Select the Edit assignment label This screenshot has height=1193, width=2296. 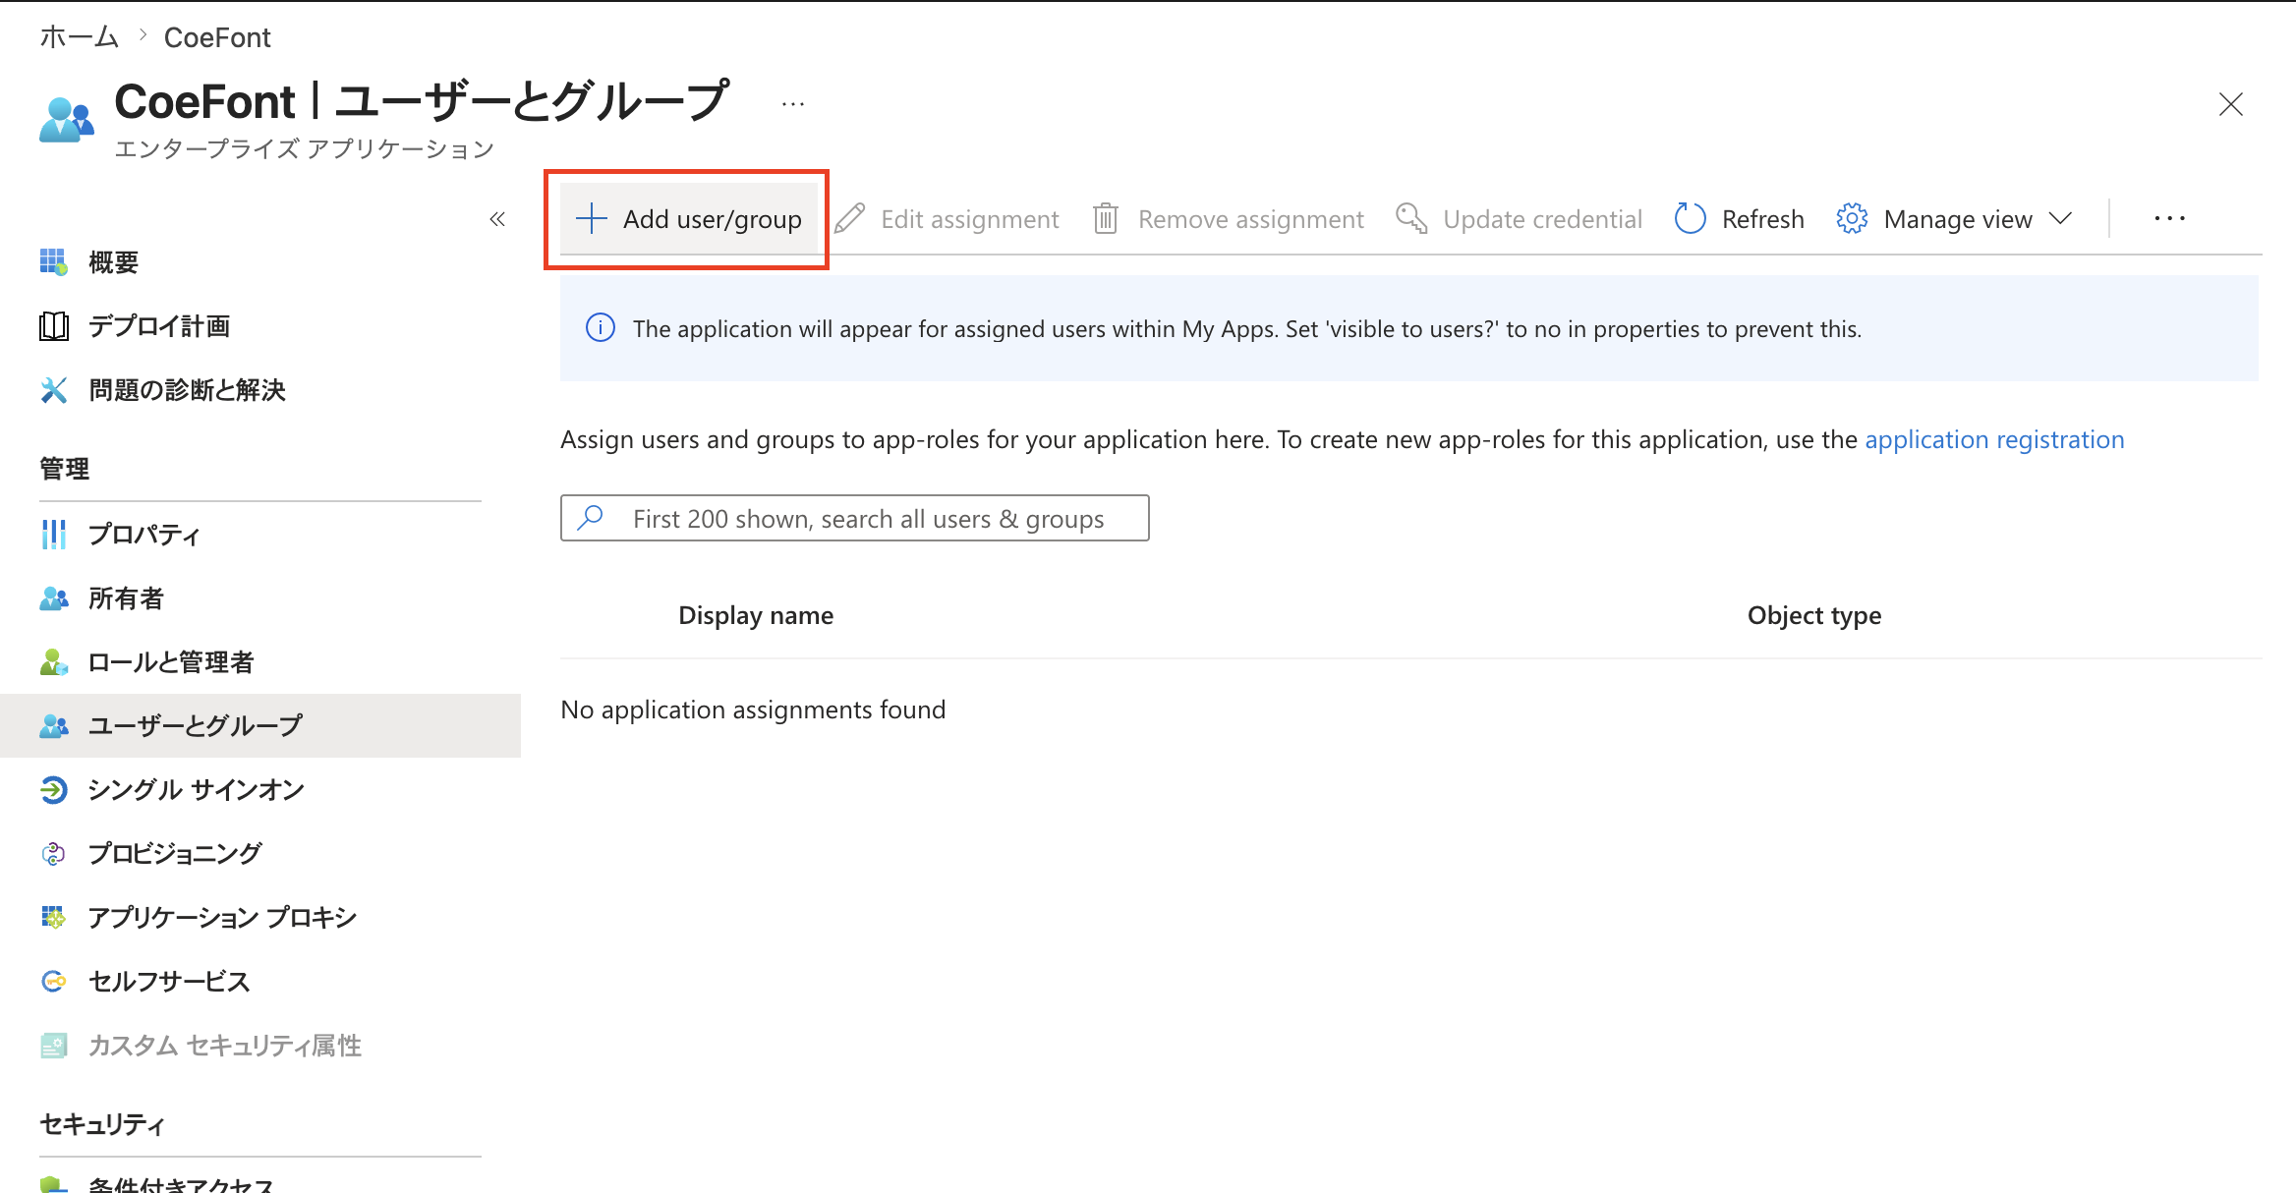pos(969,219)
